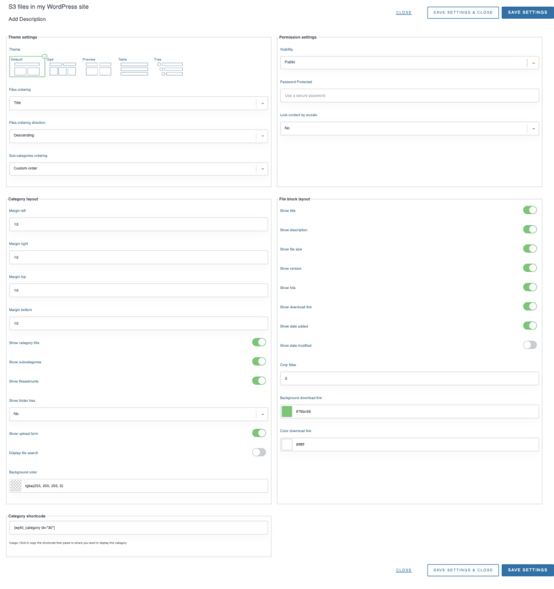Pick the Preview theme layout icon
This screenshot has width=554, height=589.
98,69
